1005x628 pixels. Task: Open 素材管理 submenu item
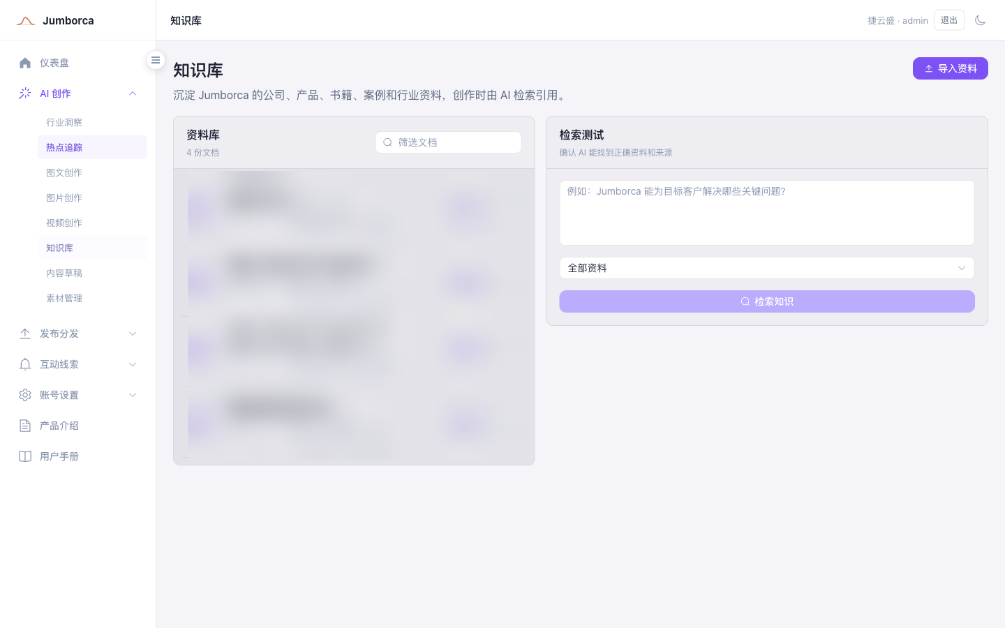coord(92,298)
